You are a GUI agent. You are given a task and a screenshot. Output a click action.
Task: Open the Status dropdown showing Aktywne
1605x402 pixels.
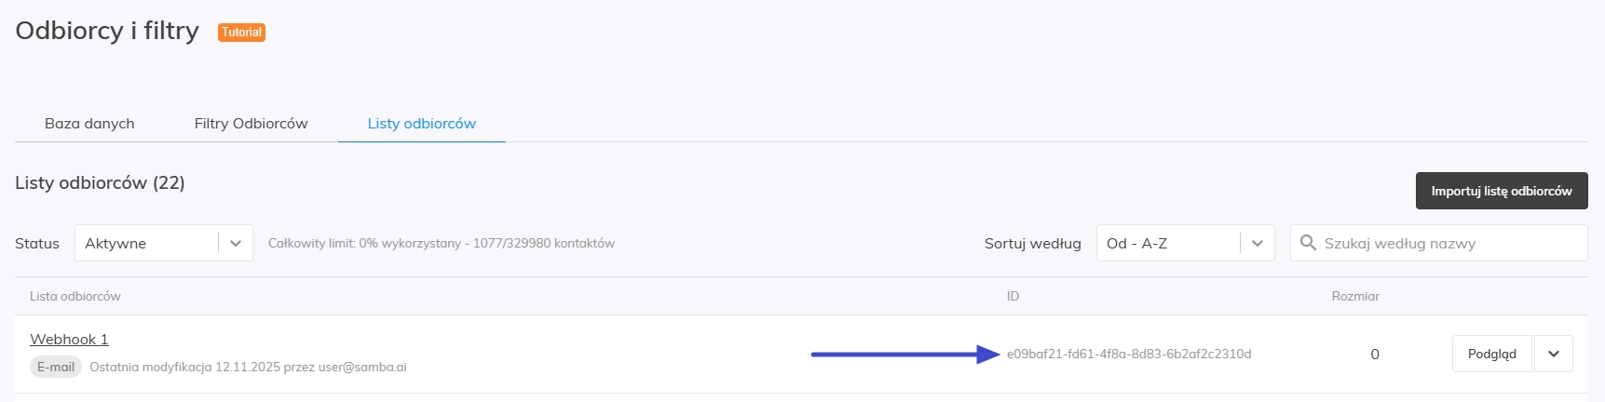coord(149,243)
